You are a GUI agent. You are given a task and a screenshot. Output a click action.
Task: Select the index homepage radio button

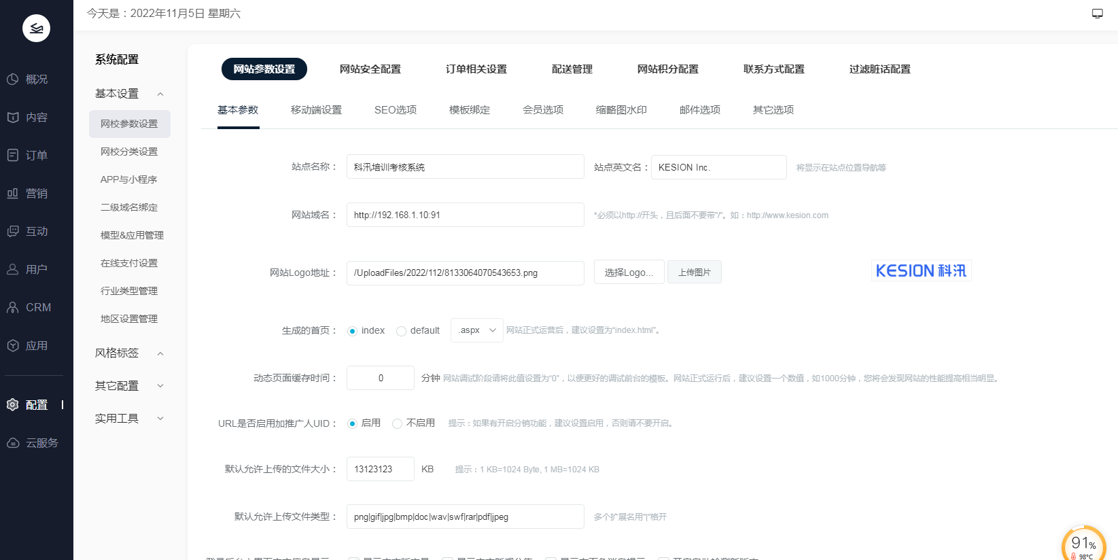pos(352,331)
